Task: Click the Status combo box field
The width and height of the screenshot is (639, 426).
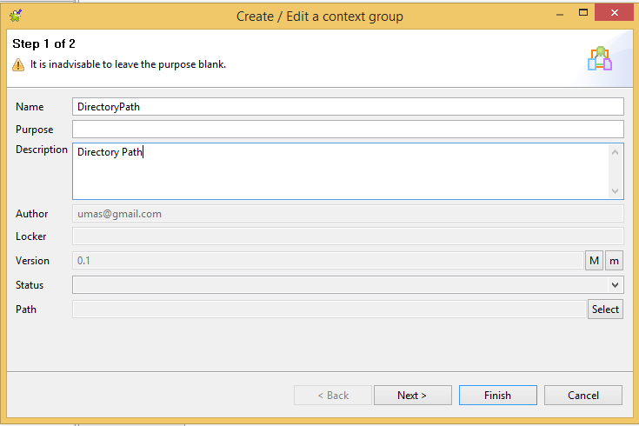Action: tap(348, 285)
